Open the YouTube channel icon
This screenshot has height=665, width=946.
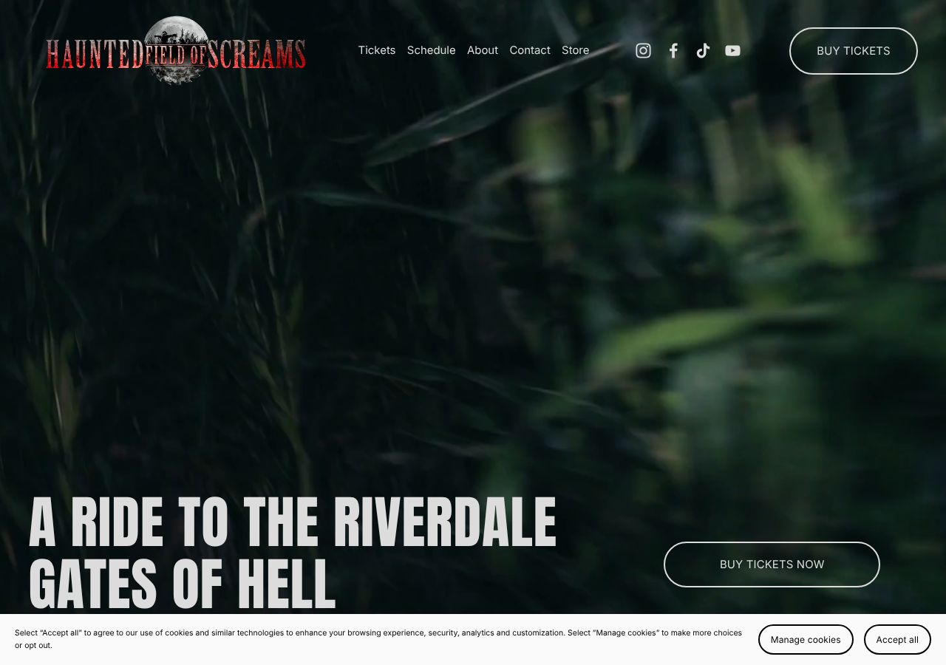(732, 50)
